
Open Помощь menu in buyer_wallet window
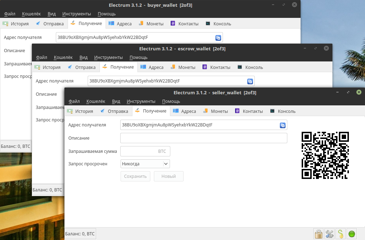(x=107, y=14)
